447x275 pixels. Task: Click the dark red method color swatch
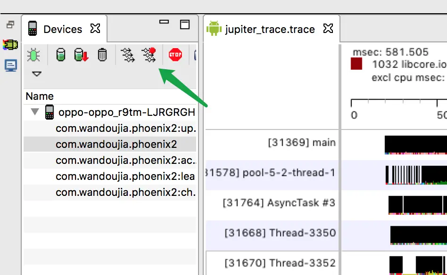point(356,64)
